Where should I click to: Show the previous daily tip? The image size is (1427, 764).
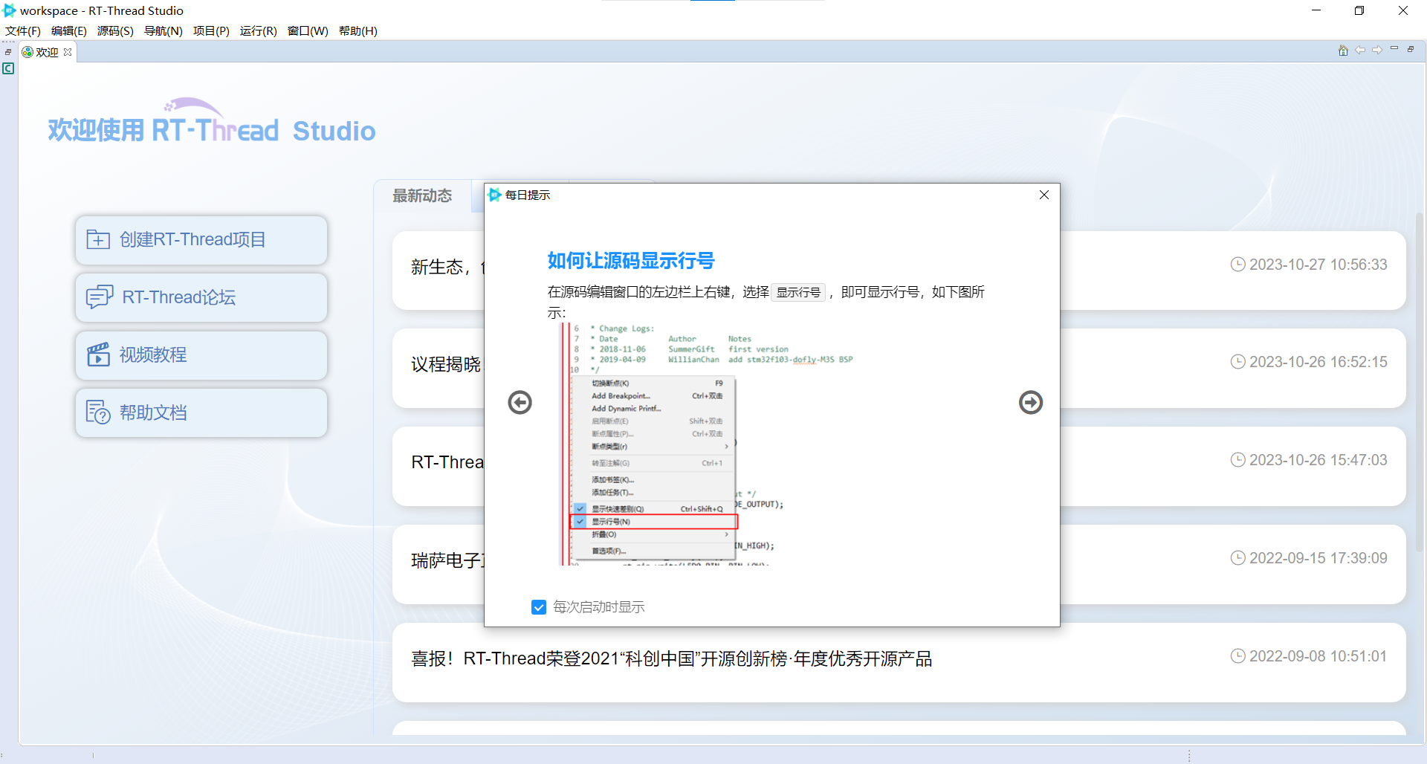pyautogui.click(x=520, y=402)
